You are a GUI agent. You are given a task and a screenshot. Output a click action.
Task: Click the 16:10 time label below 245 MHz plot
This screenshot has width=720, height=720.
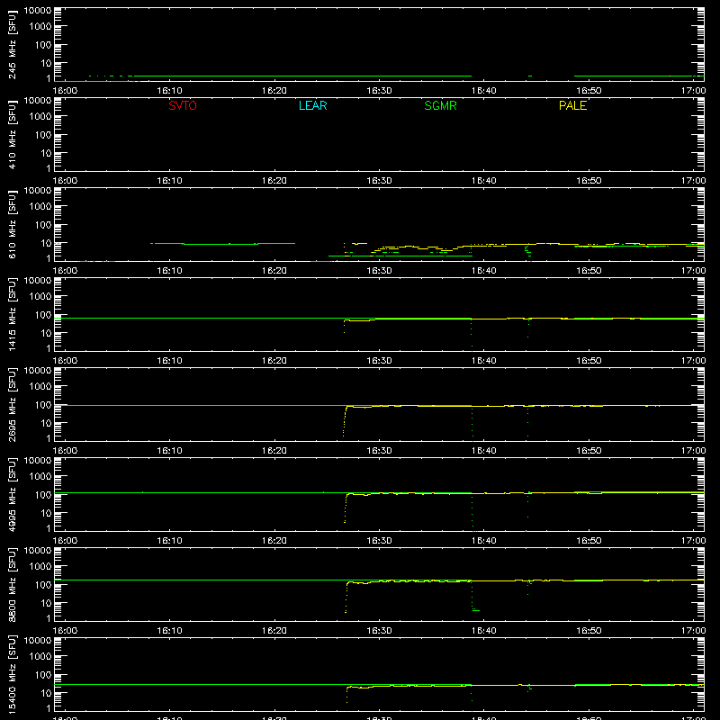(169, 91)
